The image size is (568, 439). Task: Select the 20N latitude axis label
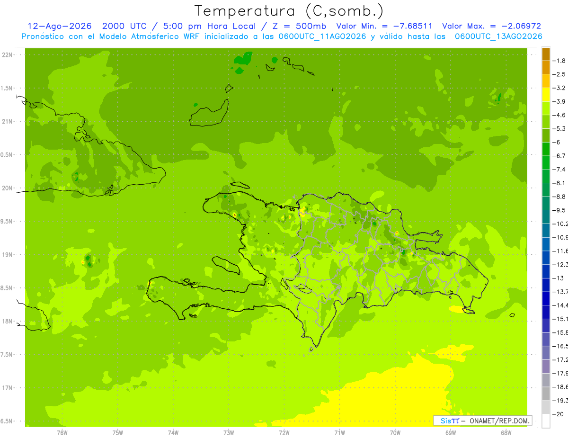[7, 188]
